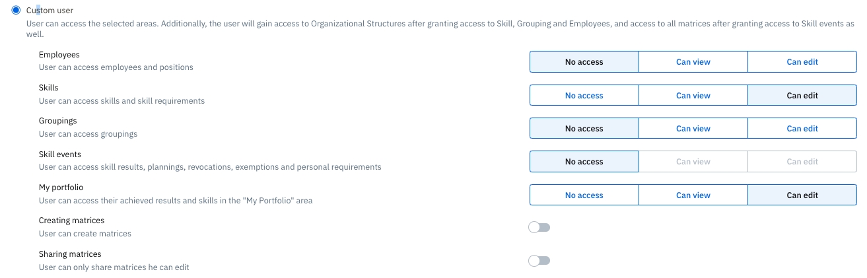Select No access for Skill events
The width and height of the screenshot is (867, 278).
click(584, 162)
